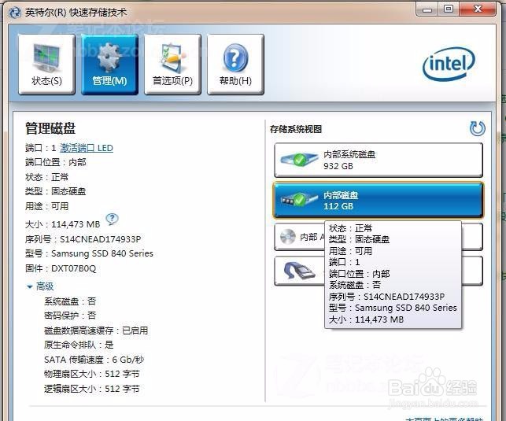Click the 管理磁盘 heading
This screenshot has height=421, width=506.
[50, 128]
